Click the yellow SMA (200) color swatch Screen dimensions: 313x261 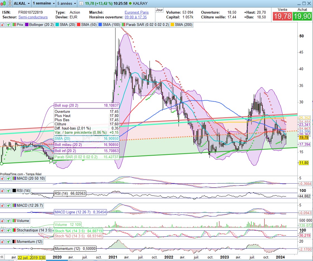[172, 25]
